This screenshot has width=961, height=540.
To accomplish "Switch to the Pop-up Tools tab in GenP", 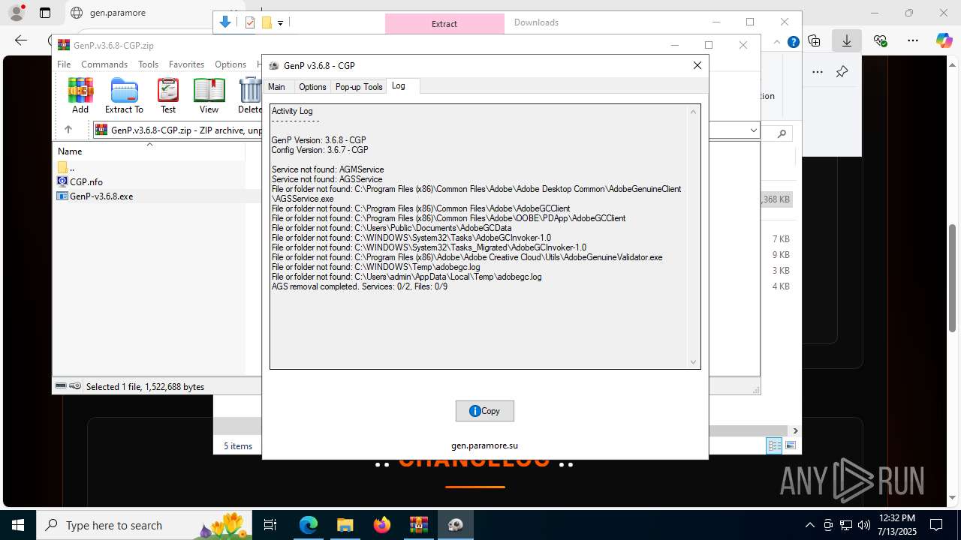I will pos(359,87).
